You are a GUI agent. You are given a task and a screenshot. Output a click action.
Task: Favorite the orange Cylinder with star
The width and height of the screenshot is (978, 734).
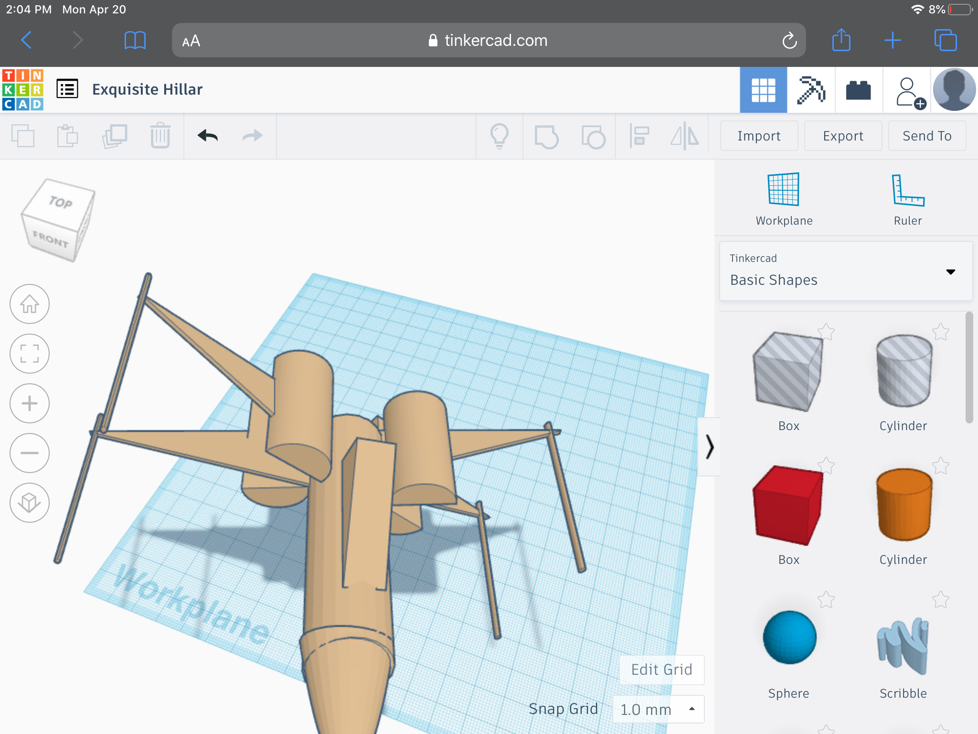point(940,465)
